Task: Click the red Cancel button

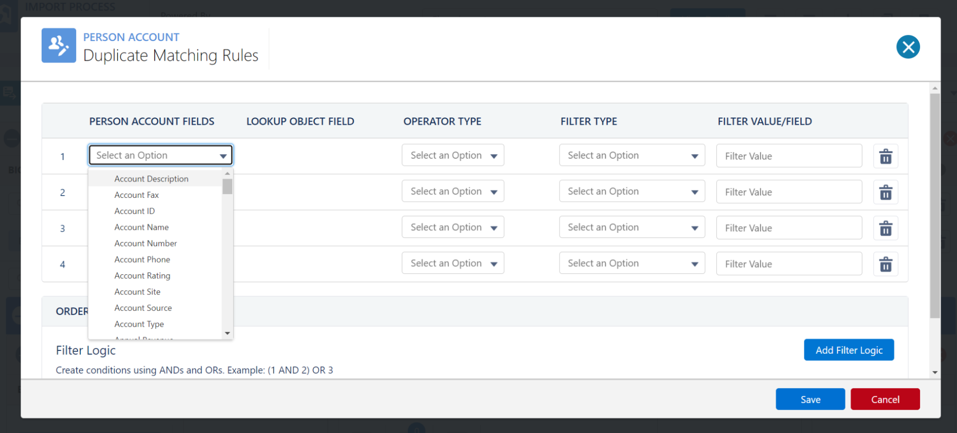Action: (x=885, y=399)
